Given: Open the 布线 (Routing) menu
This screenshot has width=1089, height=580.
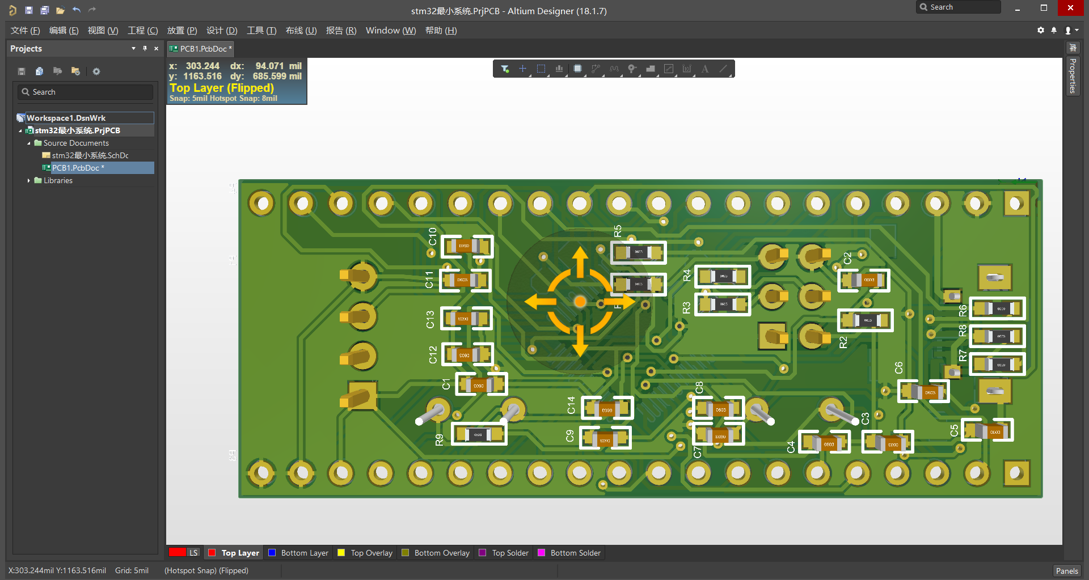Looking at the screenshot, I should point(301,30).
